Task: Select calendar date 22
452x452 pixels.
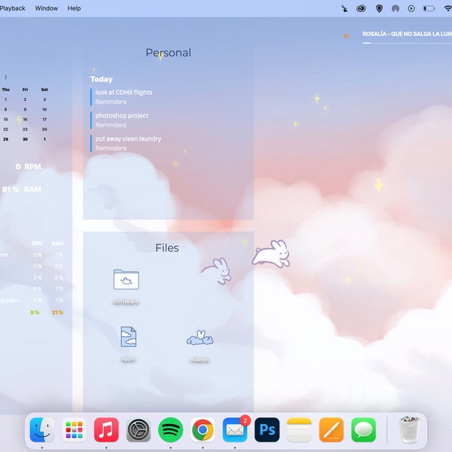Action: (5, 129)
